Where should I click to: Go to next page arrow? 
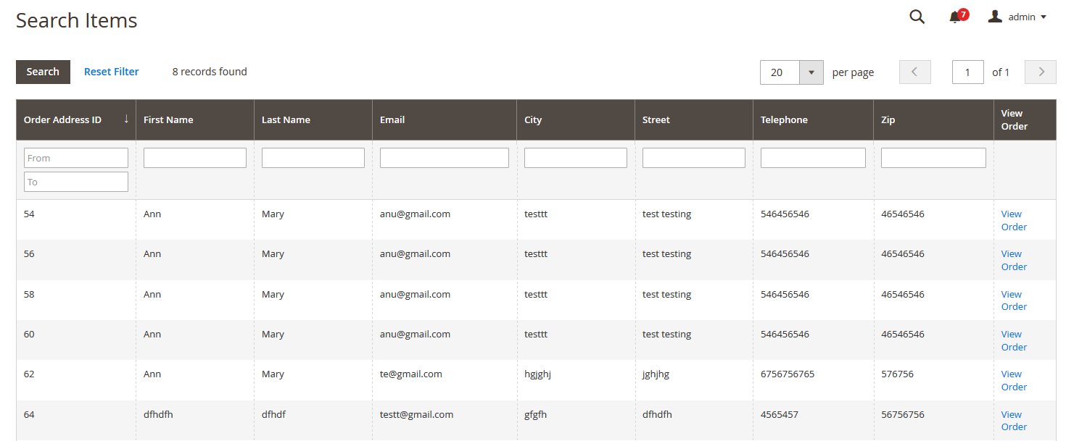[x=1041, y=72]
